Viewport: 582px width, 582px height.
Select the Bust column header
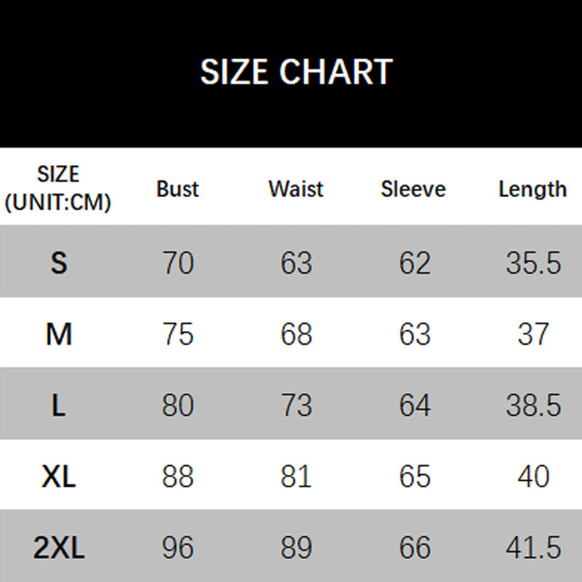pos(178,189)
